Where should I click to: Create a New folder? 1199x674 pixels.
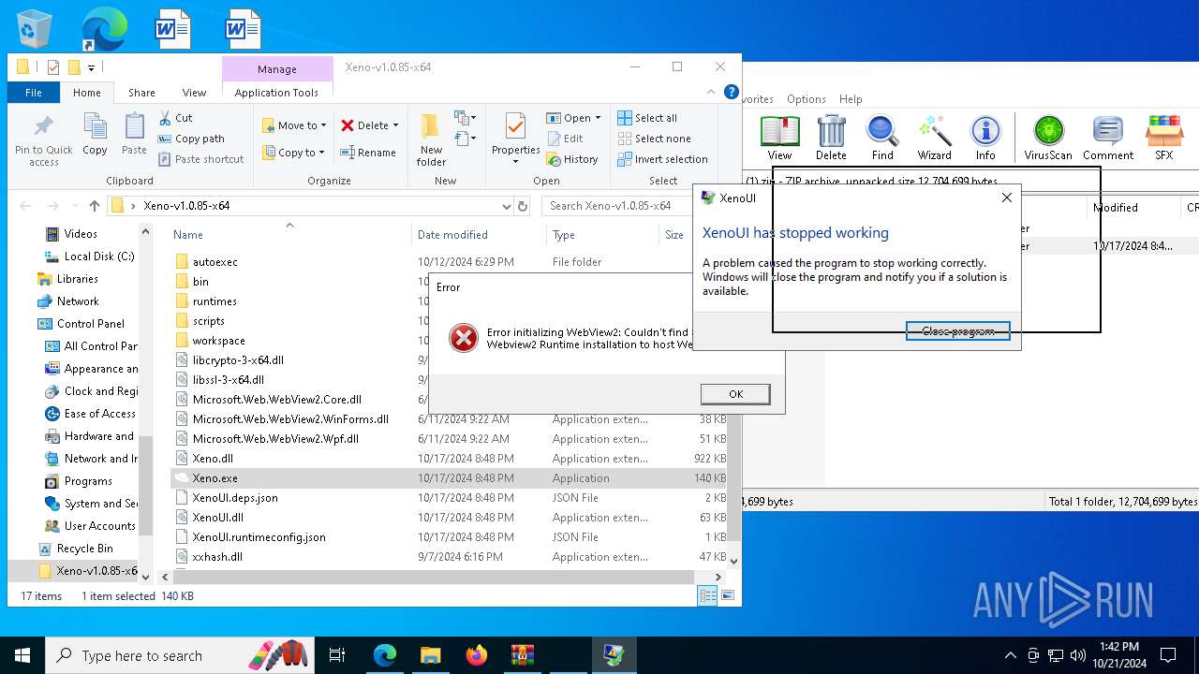(431, 139)
